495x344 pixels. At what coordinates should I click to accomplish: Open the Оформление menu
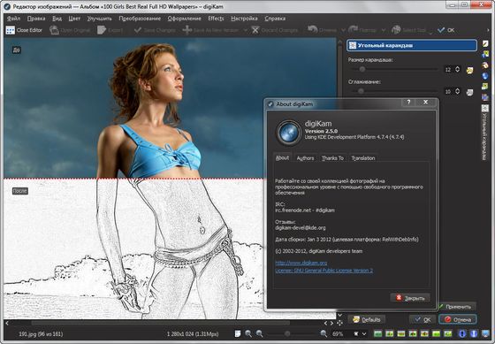point(185,19)
